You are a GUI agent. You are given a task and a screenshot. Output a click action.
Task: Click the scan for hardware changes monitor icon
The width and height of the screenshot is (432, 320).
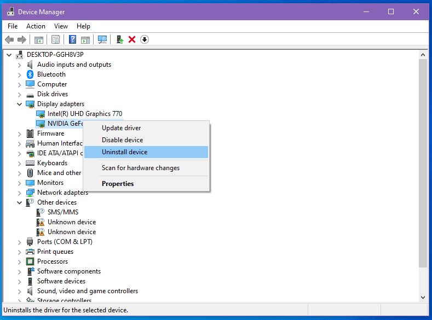102,39
